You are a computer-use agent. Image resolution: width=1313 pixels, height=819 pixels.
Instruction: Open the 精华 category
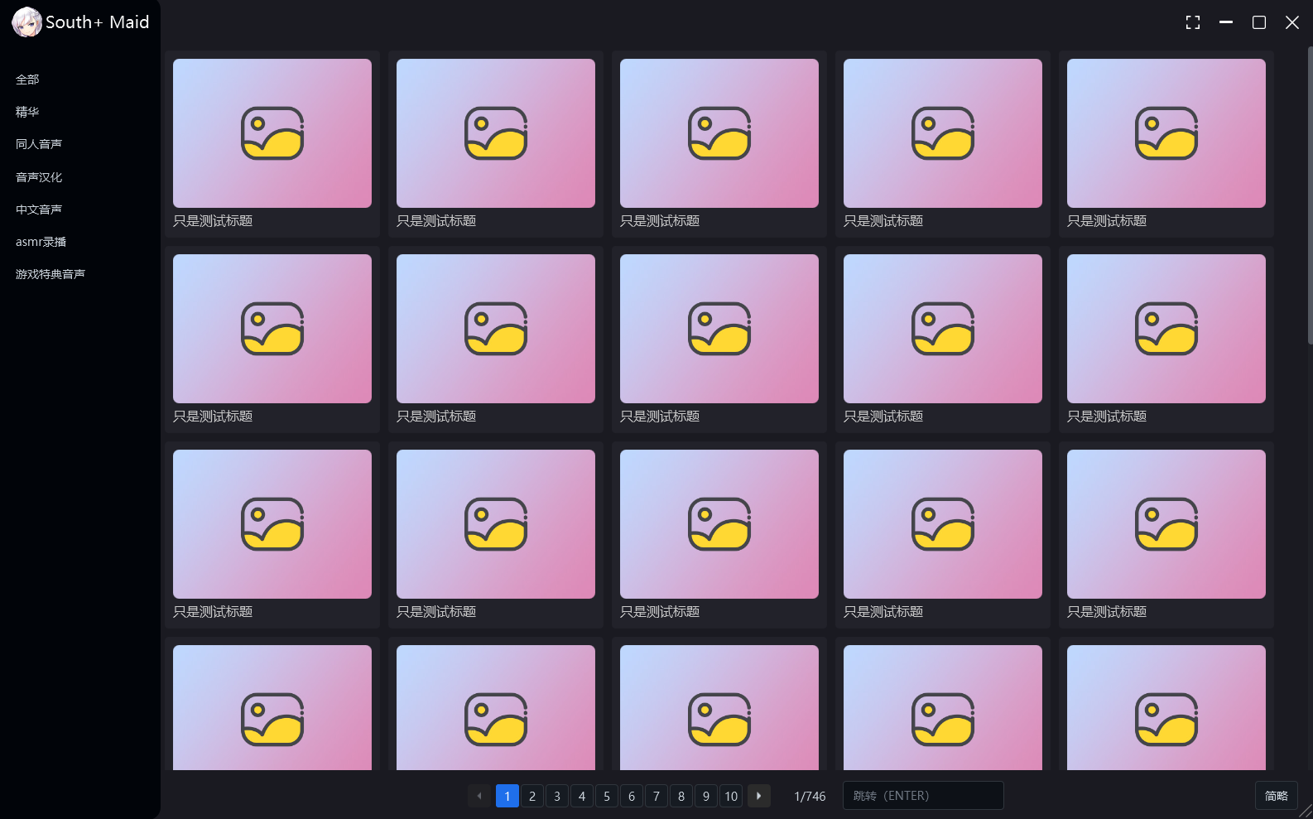point(27,112)
